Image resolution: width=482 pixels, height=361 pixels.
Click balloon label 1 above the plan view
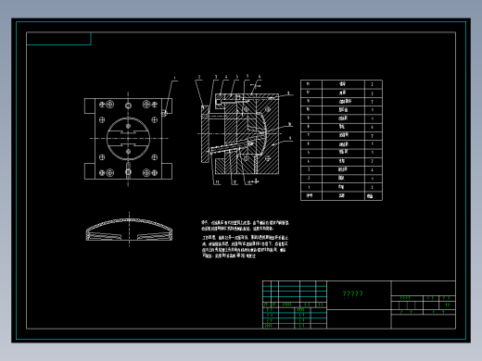pos(174,79)
